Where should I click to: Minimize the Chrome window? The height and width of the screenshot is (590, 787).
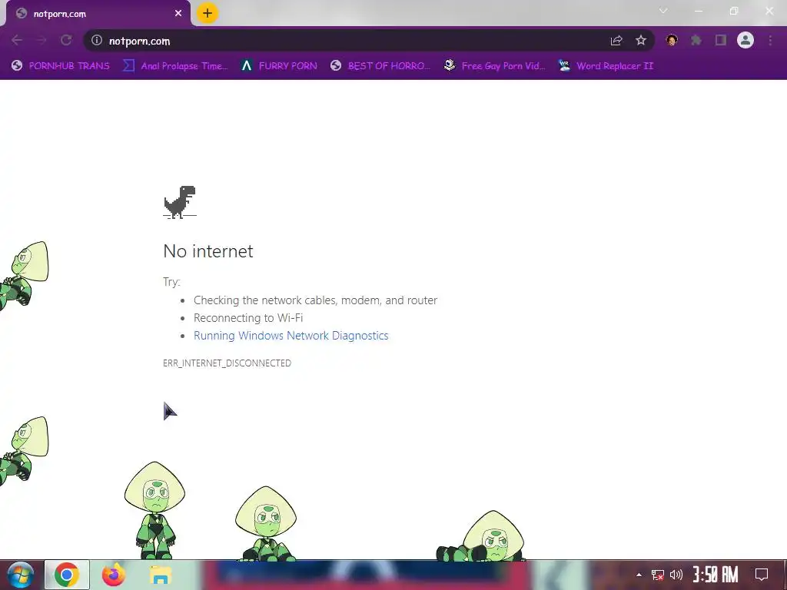pos(698,11)
